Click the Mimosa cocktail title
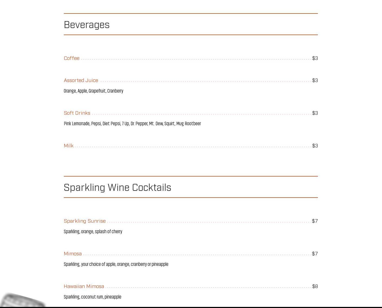382x308 pixels. pyautogui.click(x=73, y=254)
